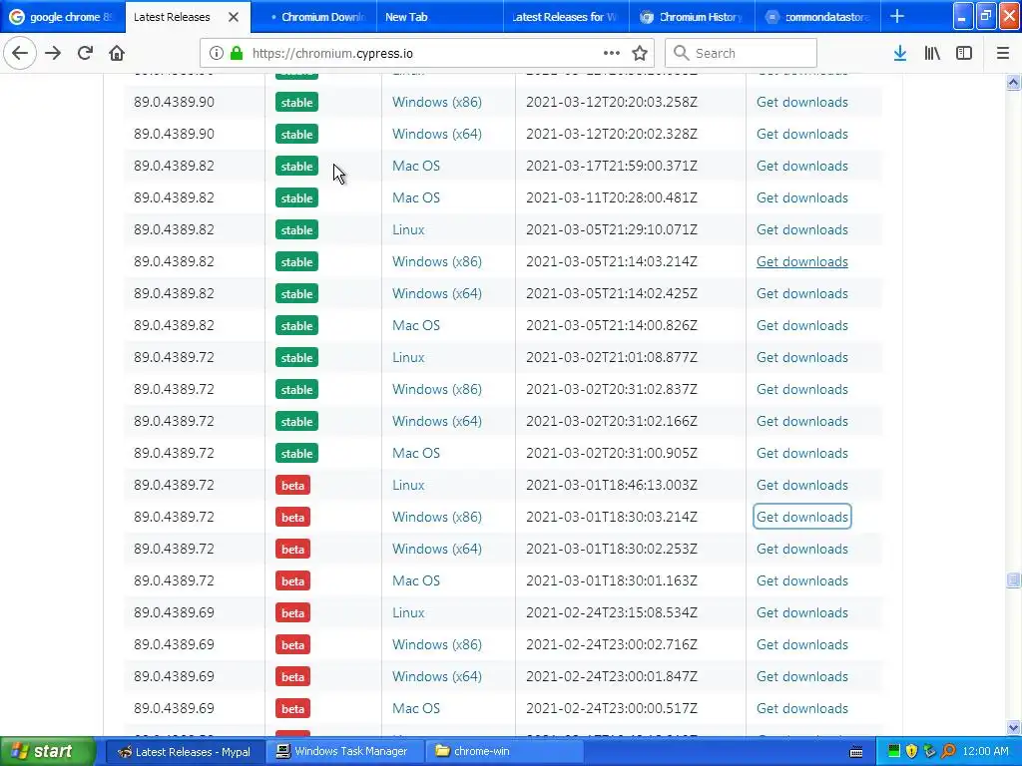Click timestamp 2021-03-02T20:31:00.905Z

tap(612, 454)
